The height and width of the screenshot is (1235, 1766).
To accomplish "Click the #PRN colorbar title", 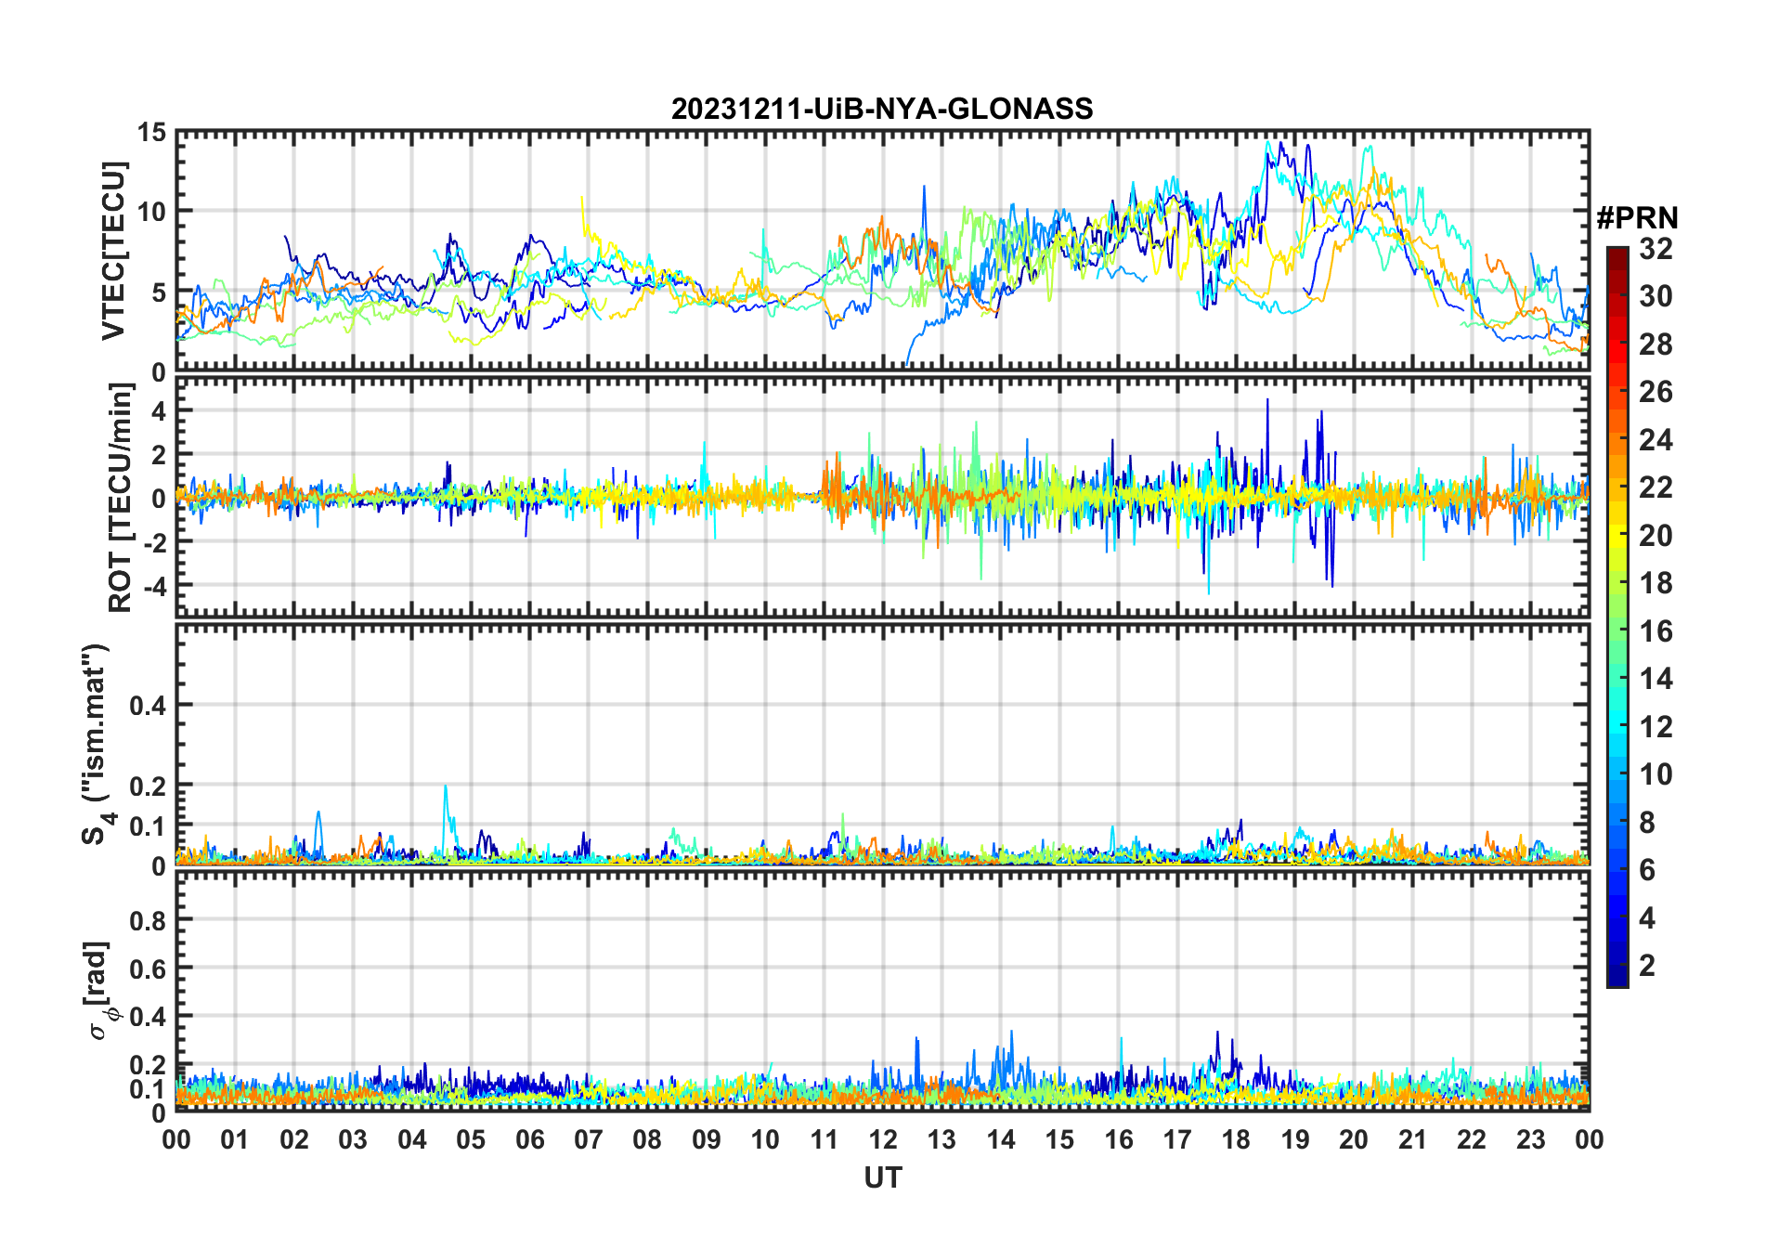I will coord(1637,218).
